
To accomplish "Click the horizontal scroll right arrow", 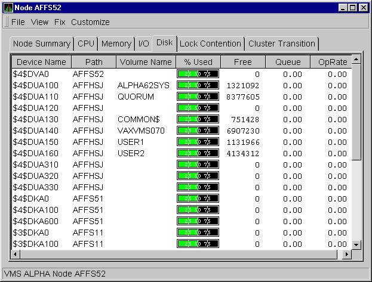I will click(x=346, y=255).
